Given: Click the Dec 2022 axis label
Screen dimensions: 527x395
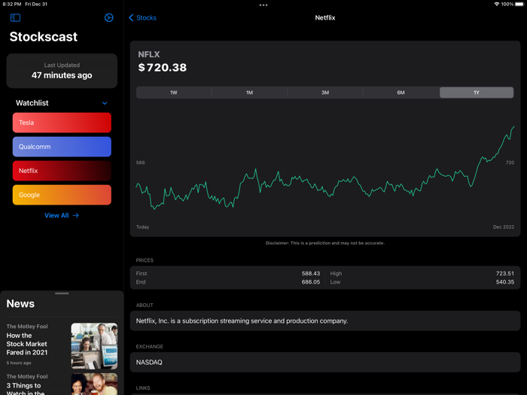Looking at the screenshot, I should click(x=504, y=227).
